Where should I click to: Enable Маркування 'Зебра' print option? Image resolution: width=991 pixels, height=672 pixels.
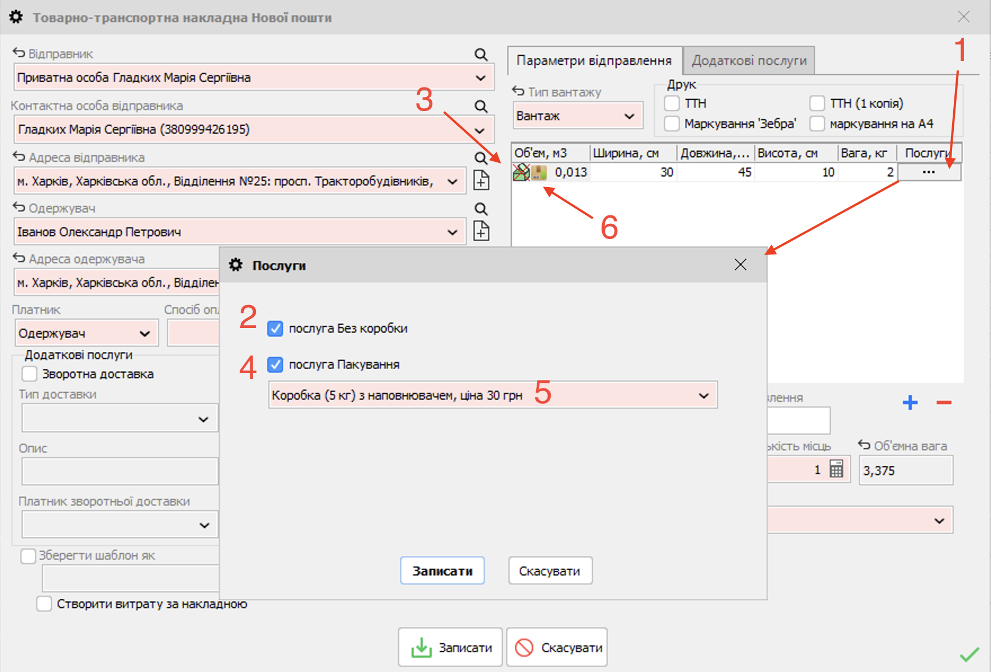[x=672, y=123]
